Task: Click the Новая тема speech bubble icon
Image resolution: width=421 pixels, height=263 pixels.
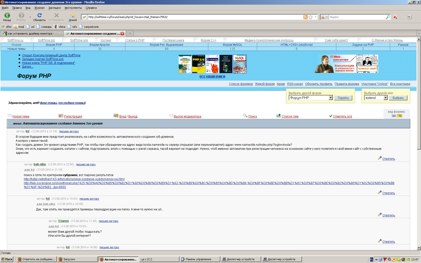Action: click(10, 116)
